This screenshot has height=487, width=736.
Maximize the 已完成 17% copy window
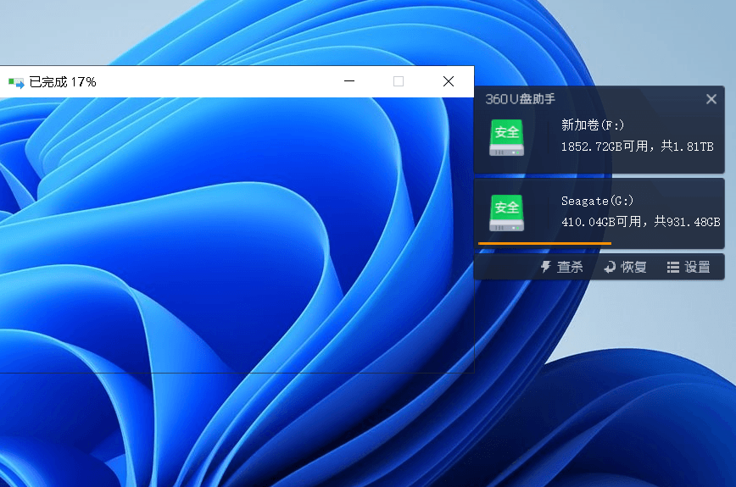coord(399,81)
